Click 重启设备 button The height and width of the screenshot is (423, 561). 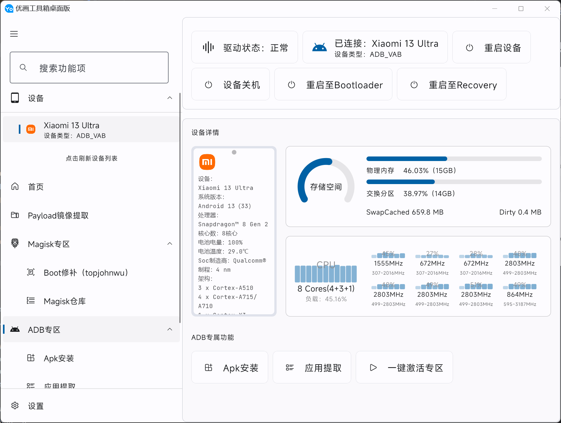click(492, 47)
